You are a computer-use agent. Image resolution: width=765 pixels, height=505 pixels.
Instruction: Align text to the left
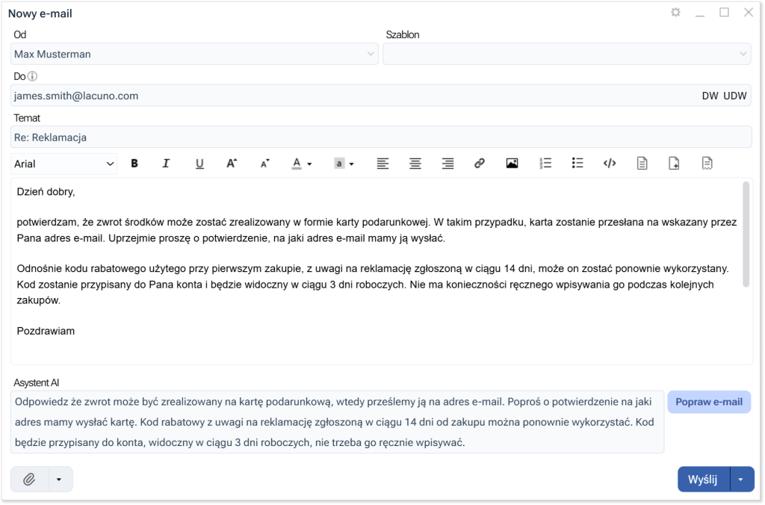382,164
